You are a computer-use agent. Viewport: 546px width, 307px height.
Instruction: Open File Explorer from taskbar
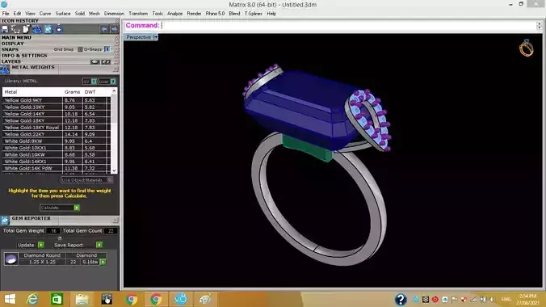(82, 299)
